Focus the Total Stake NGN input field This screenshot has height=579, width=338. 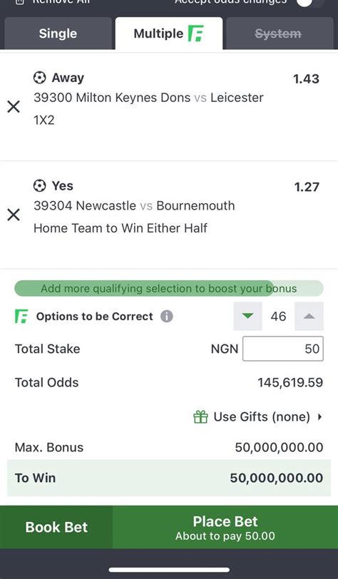[x=283, y=349]
